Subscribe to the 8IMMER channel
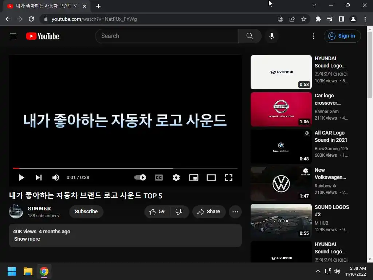373x280 pixels. click(x=86, y=211)
